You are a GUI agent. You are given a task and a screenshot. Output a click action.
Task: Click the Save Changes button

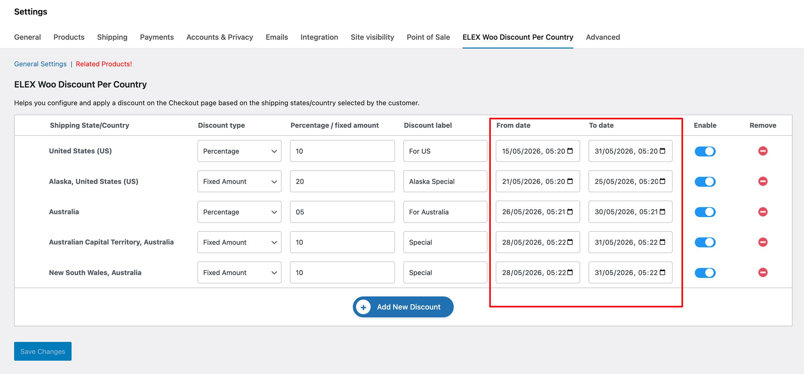click(x=43, y=351)
